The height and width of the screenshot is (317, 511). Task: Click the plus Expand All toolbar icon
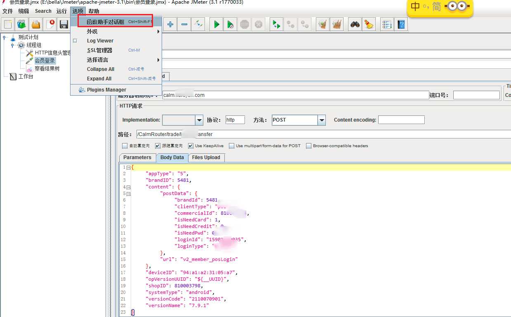click(x=170, y=24)
